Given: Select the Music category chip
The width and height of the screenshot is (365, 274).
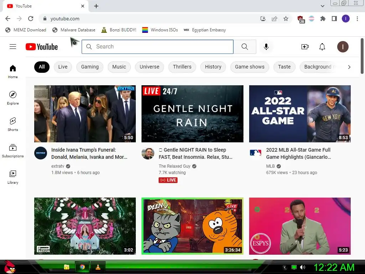Looking at the screenshot, I should pos(119,67).
